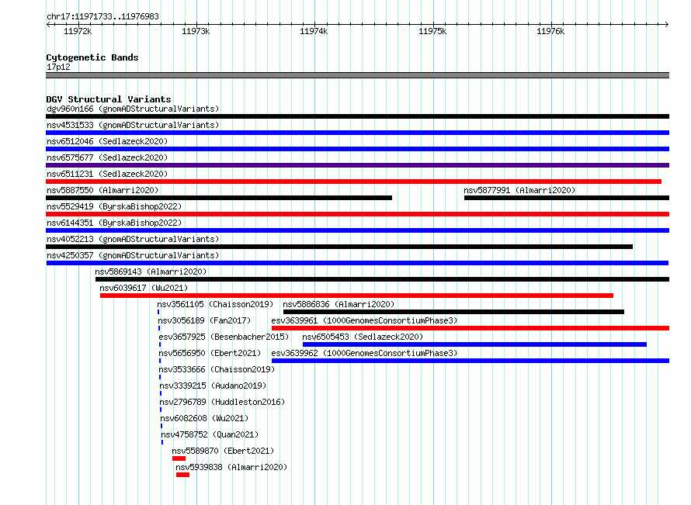Open the nsv5656950 Ebert2021 label
This screenshot has height=505, width=691.
pyautogui.click(x=210, y=353)
